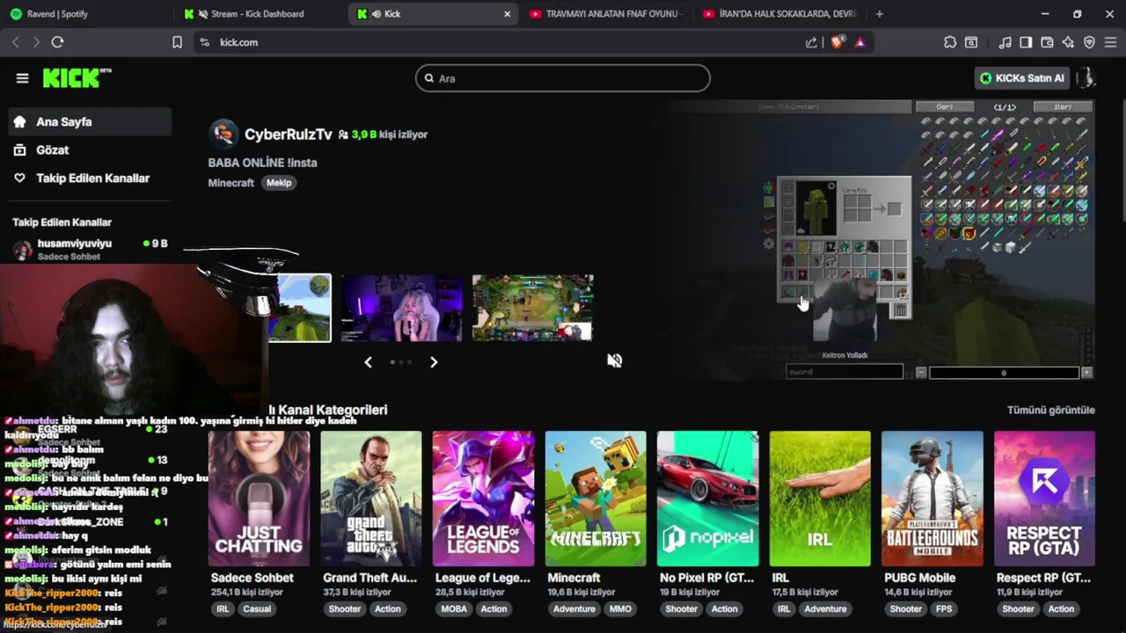
Task: Open the League of Legends category card
Action: coord(483,498)
